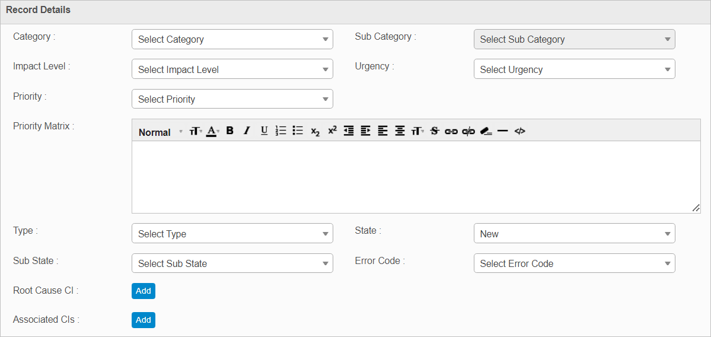Open the State dropdown showing New

coord(574,234)
